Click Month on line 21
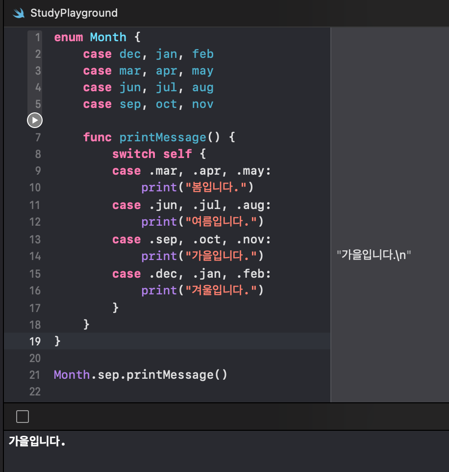Image resolution: width=449 pixels, height=472 pixels. [72, 375]
